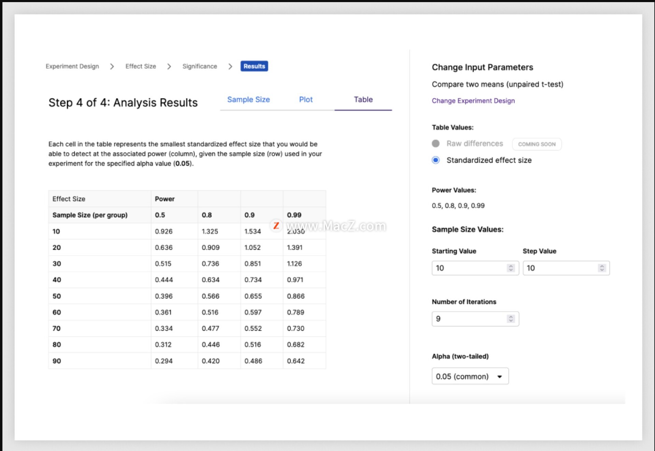The height and width of the screenshot is (451, 655).
Task: Click the Starting Value stepper arrows
Action: tap(511, 268)
